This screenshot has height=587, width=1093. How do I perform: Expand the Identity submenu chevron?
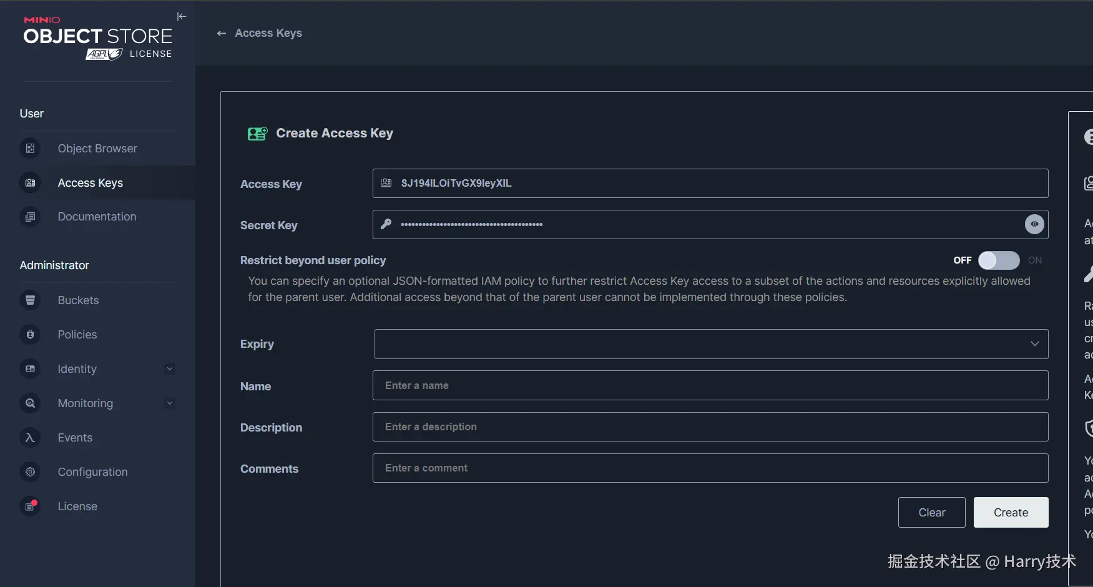[170, 369]
